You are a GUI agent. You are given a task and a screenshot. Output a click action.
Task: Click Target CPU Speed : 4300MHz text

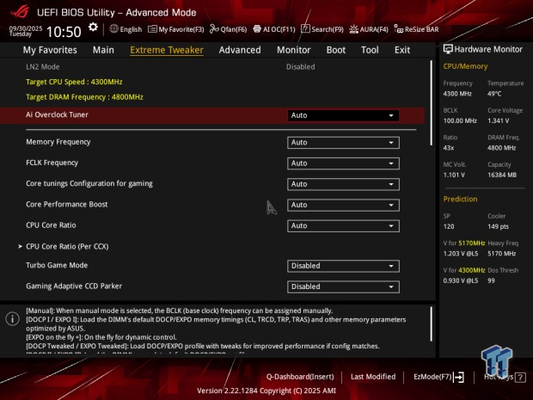(x=74, y=82)
